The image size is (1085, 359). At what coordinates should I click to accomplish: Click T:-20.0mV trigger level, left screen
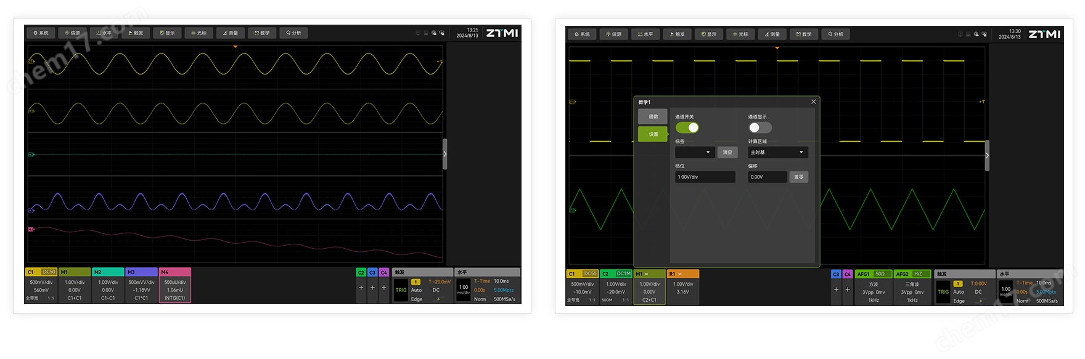[x=440, y=281]
